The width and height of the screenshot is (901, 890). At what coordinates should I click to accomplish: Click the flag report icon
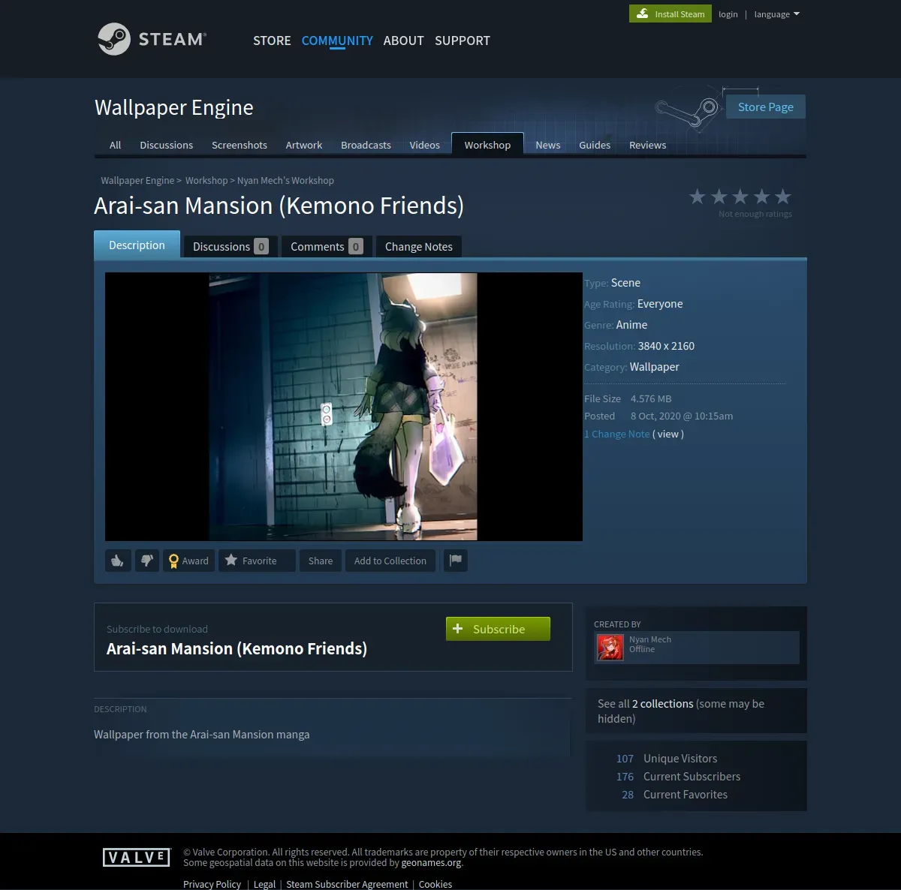[456, 561]
